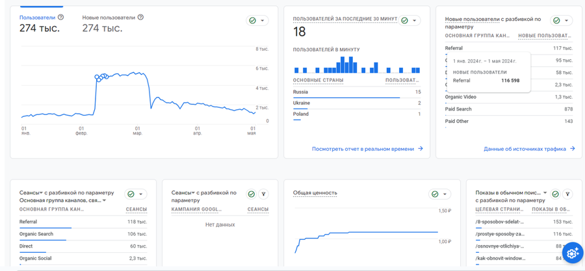
Task: Click green check status on Общая ценность card
Action: point(435,194)
